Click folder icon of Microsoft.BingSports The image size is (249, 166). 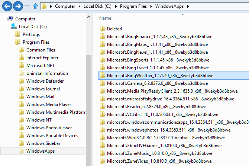coord(102,60)
